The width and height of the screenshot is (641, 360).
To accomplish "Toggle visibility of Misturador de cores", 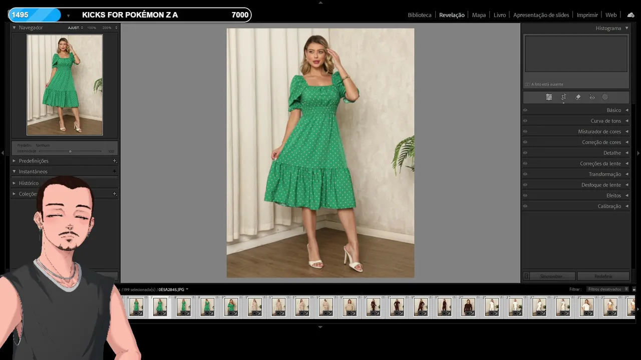I will pos(525,131).
